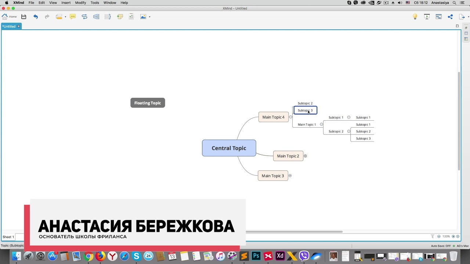Start brainstorming mode with the light bulb icon
Viewport: 470px width, 264px height.
click(x=415, y=16)
